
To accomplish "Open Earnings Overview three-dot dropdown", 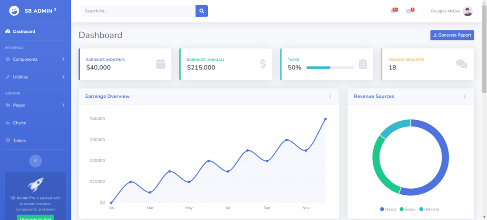I will pos(330,96).
